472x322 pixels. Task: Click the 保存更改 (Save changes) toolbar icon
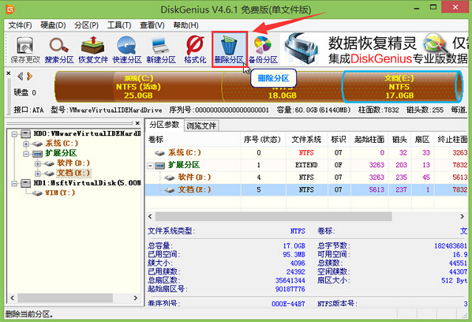pyautogui.click(x=25, y=50)
